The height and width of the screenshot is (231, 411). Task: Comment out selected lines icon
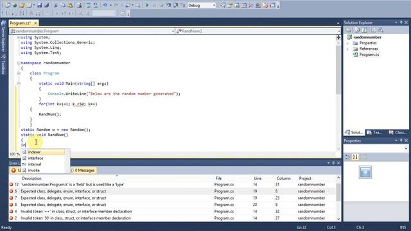coord(89,5)
